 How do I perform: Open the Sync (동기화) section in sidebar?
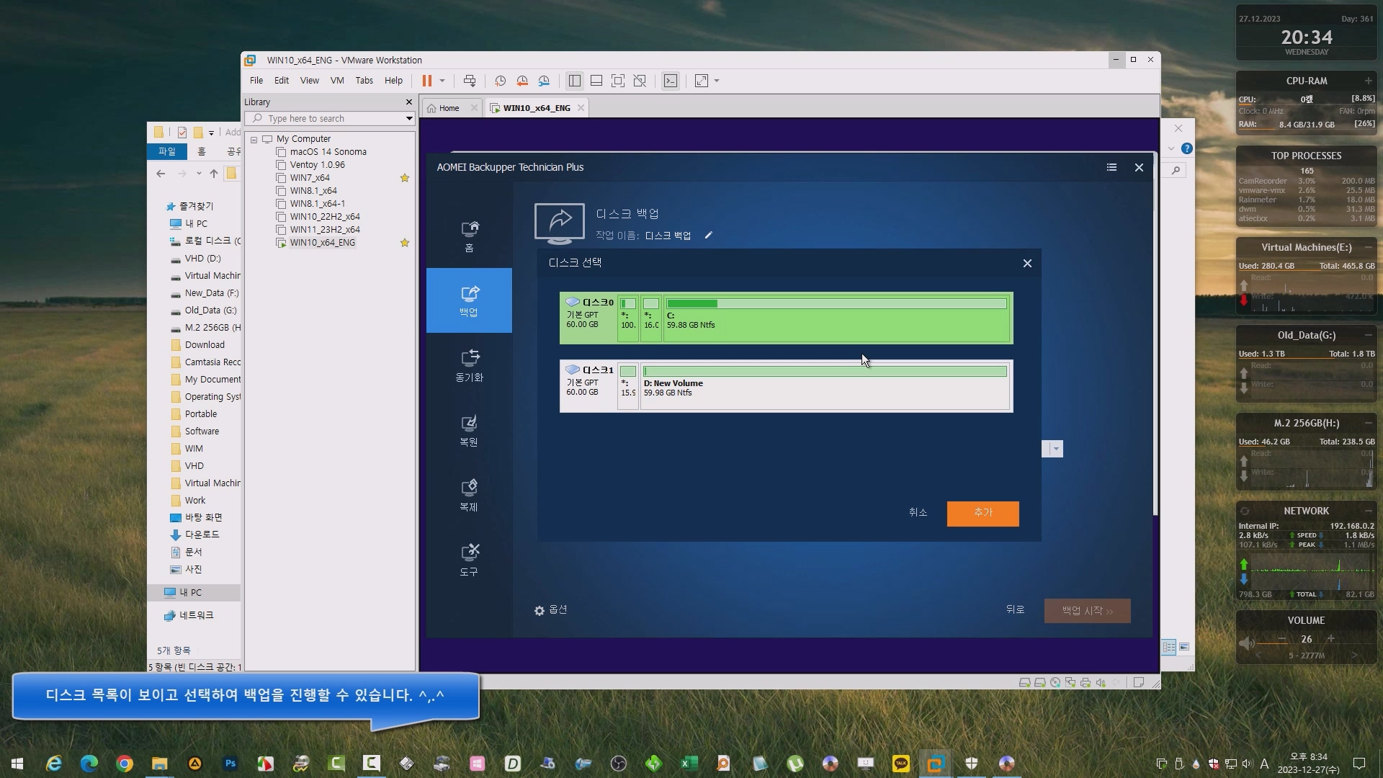pyautogui.click(x=469, y=365)
